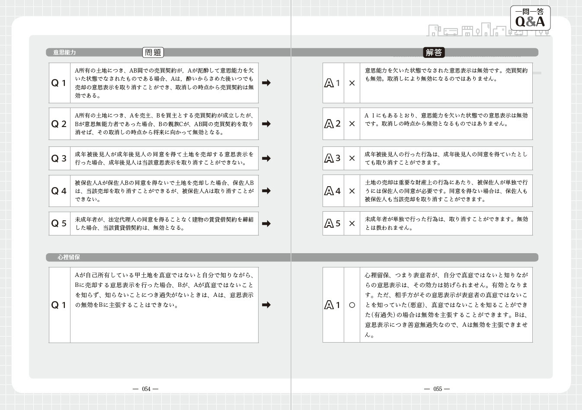This screenshot has width=582, height=410.
Task: Click the A2 label
Action: tap(333, 124)
